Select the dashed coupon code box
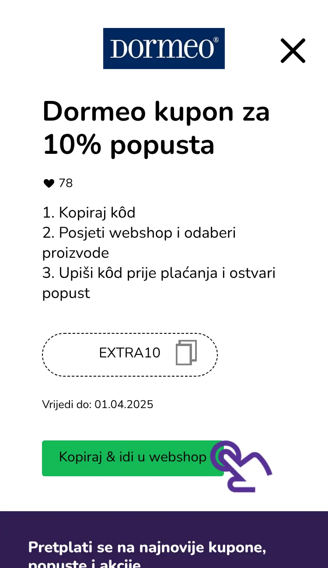The image size is (328, 568). tap(129, 354)
